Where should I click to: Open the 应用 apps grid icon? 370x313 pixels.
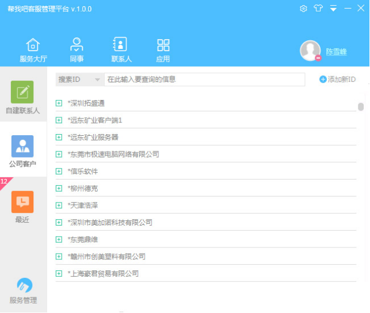coord(163,45)
